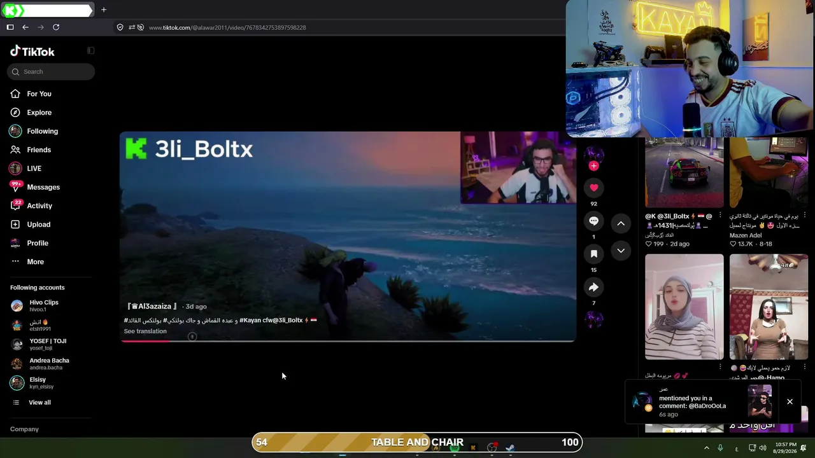Go back in the browser
The height and width of the screenshot is (458, 815).
[25, 27]
